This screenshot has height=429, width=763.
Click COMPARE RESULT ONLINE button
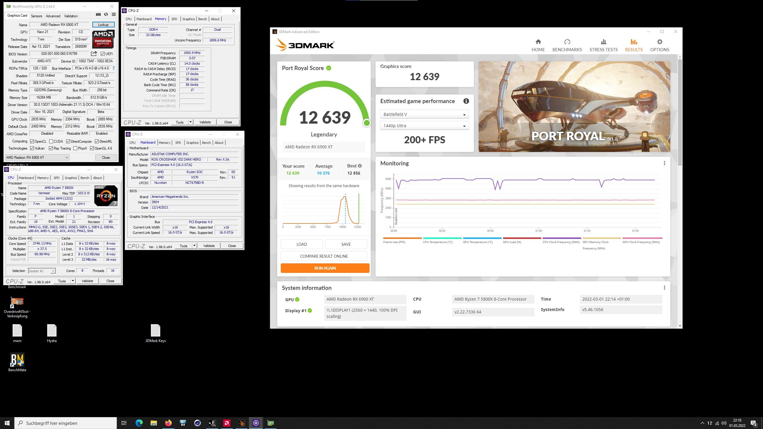(324, 256)
